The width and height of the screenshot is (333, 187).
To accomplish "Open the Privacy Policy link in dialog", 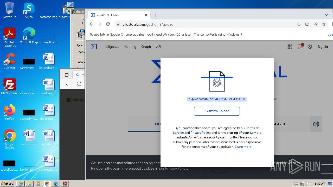I will 201,133.
